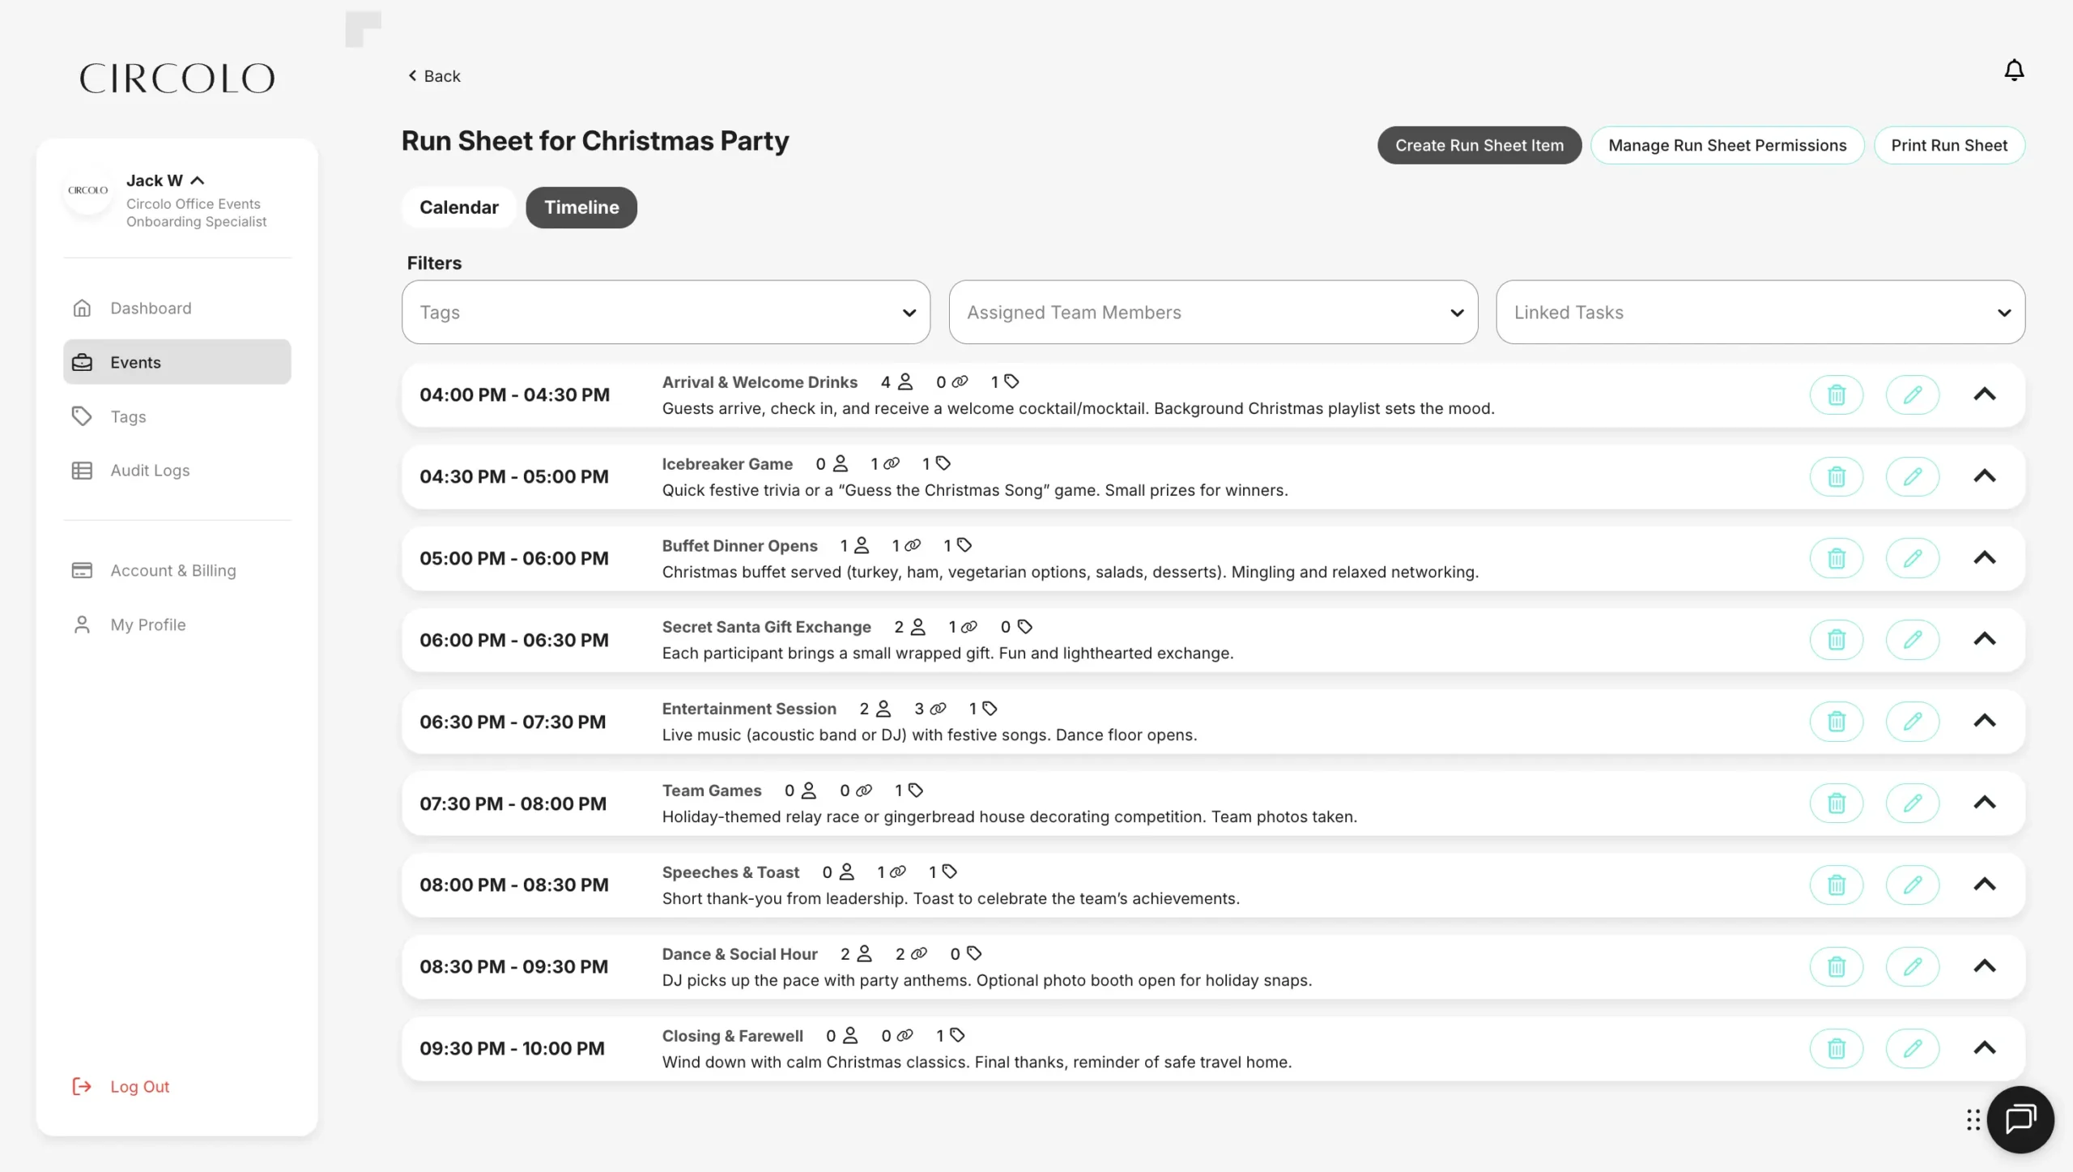This screenshot has height=1172, width=2073.
Task: Open the notifications bell
Action: [x=2013, y=70]
